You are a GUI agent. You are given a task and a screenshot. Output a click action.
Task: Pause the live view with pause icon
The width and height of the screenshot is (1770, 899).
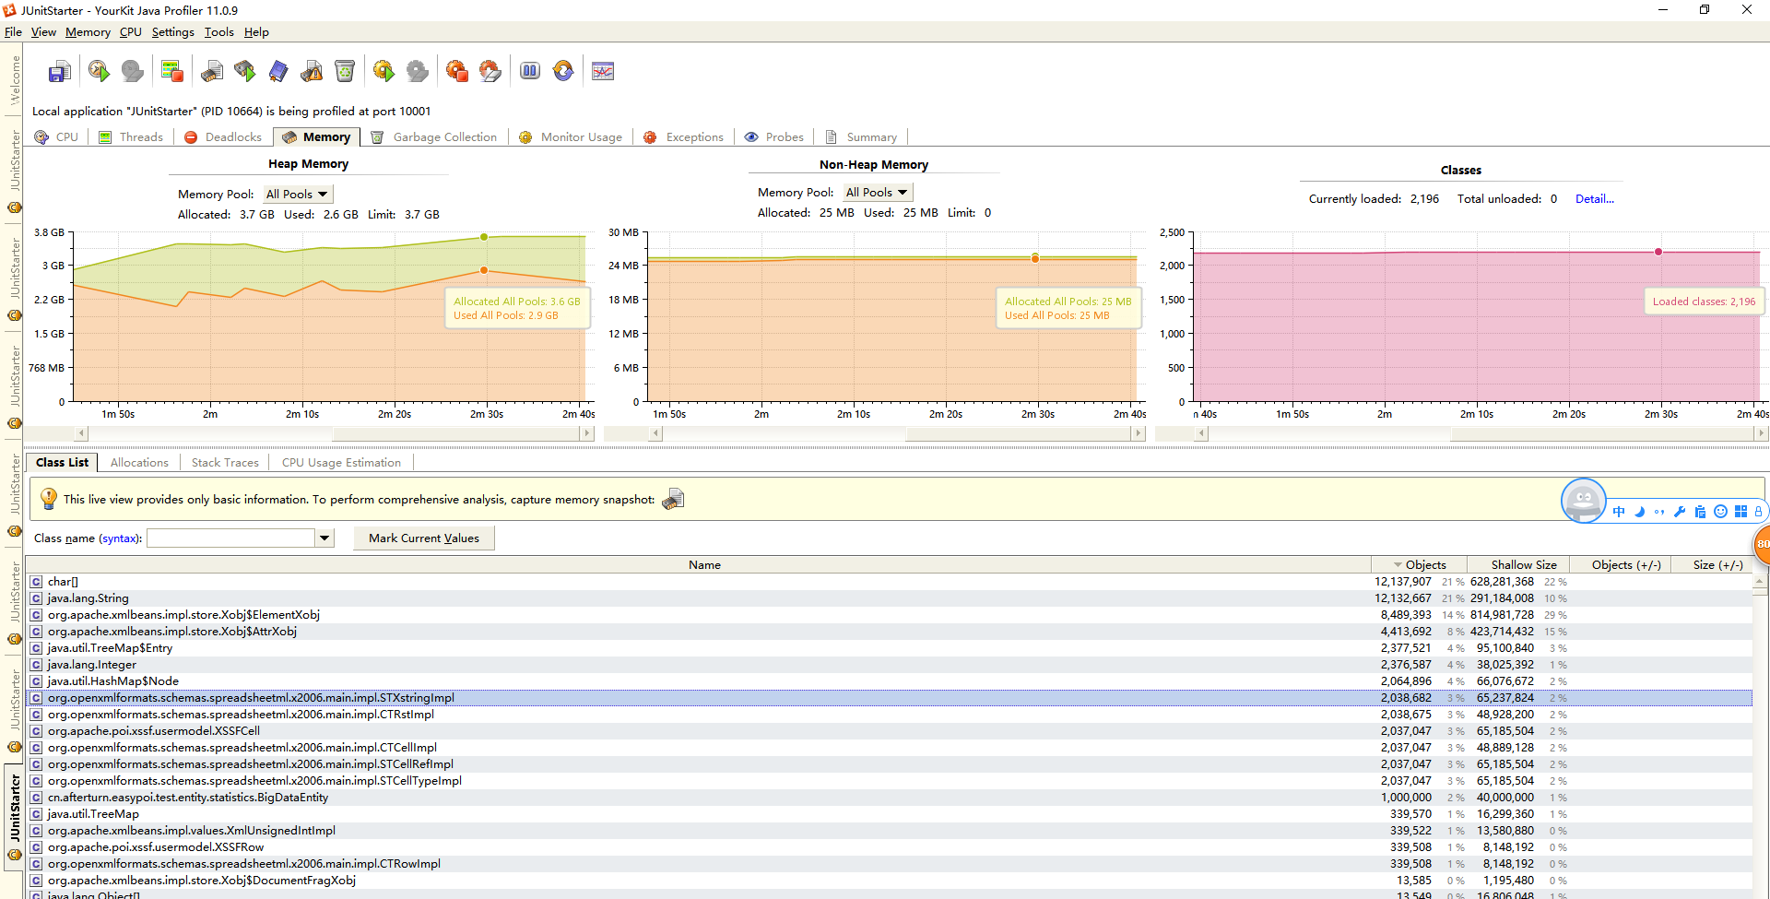pos(530,71)
